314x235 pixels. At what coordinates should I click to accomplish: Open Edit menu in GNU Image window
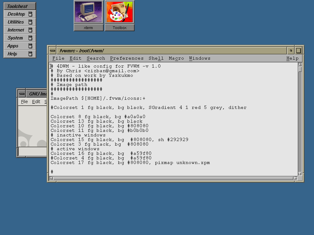tap(36, 102)
